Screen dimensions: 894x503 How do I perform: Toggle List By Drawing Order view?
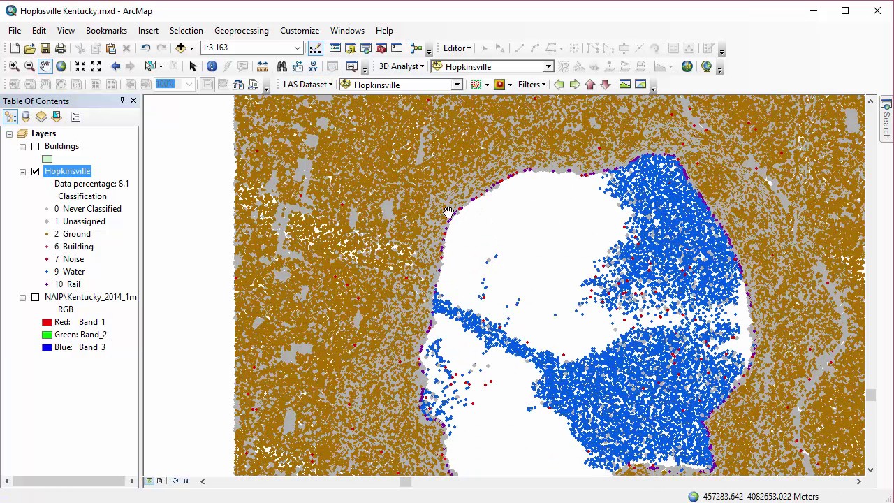click(10, 117)
